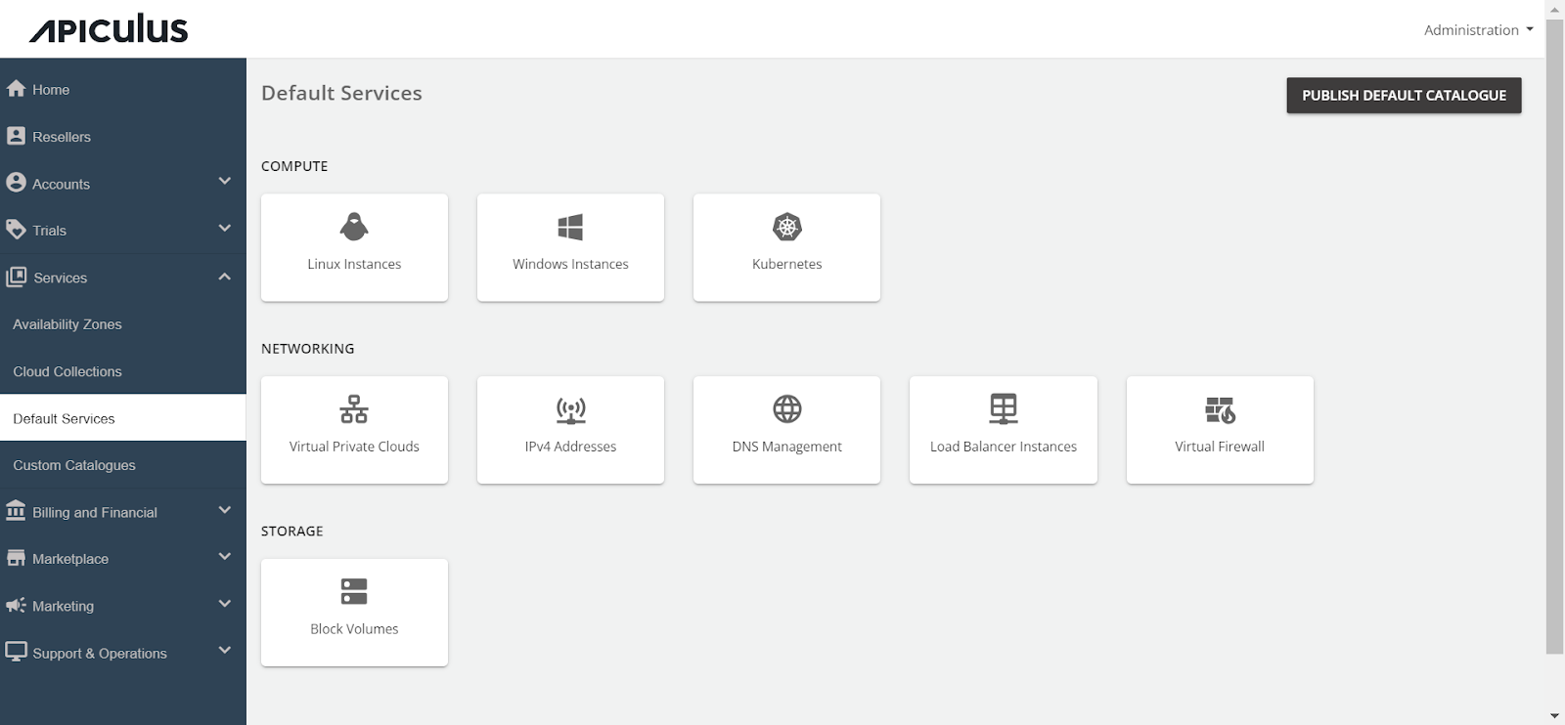Select the Kubernetes wheel icon
The width and height of the screenshot is (1565, 725).
(x=786, y=227)
